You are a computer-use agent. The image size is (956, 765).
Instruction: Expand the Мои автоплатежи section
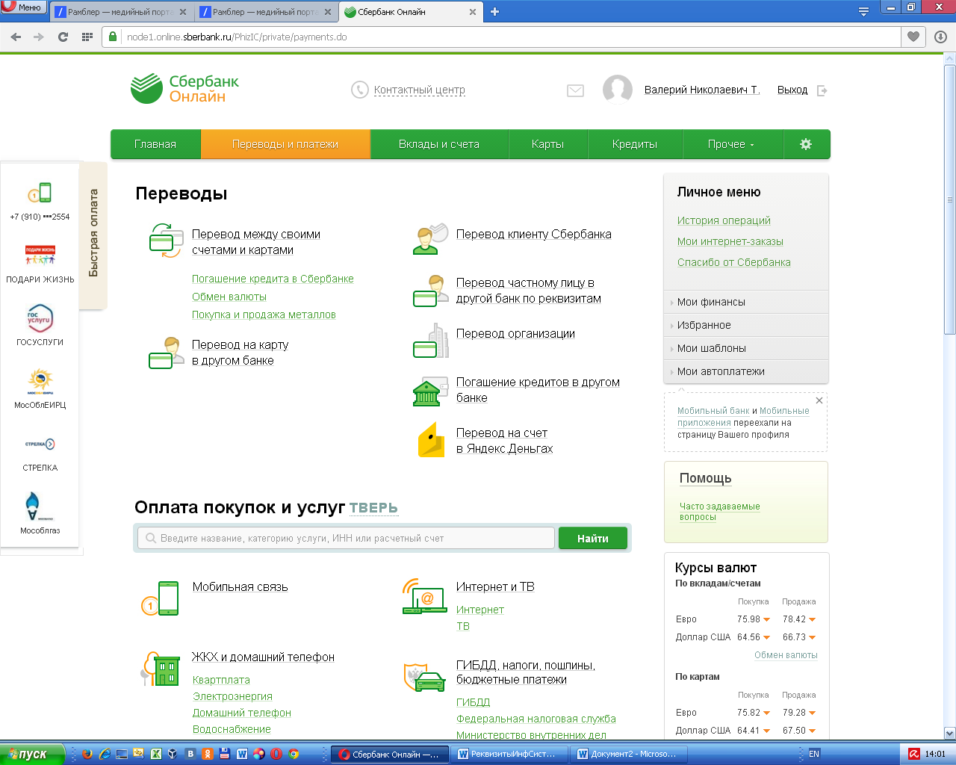click(x=745, y=371)
